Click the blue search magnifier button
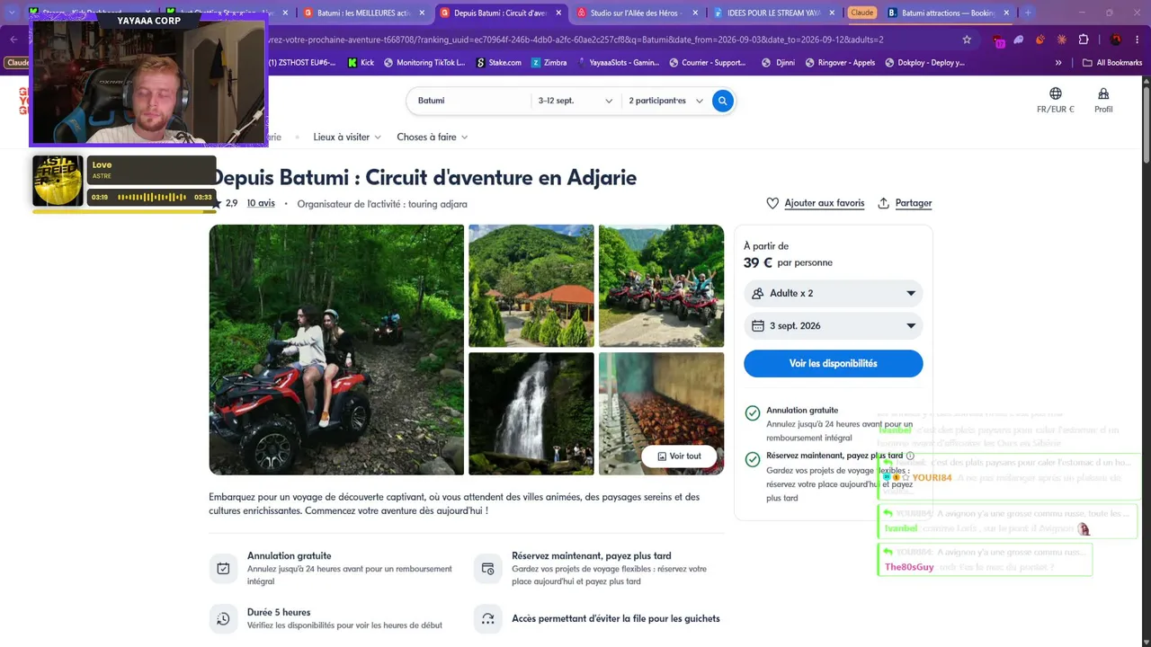This screenshot has width=1151, height=647. click(722, 101)
